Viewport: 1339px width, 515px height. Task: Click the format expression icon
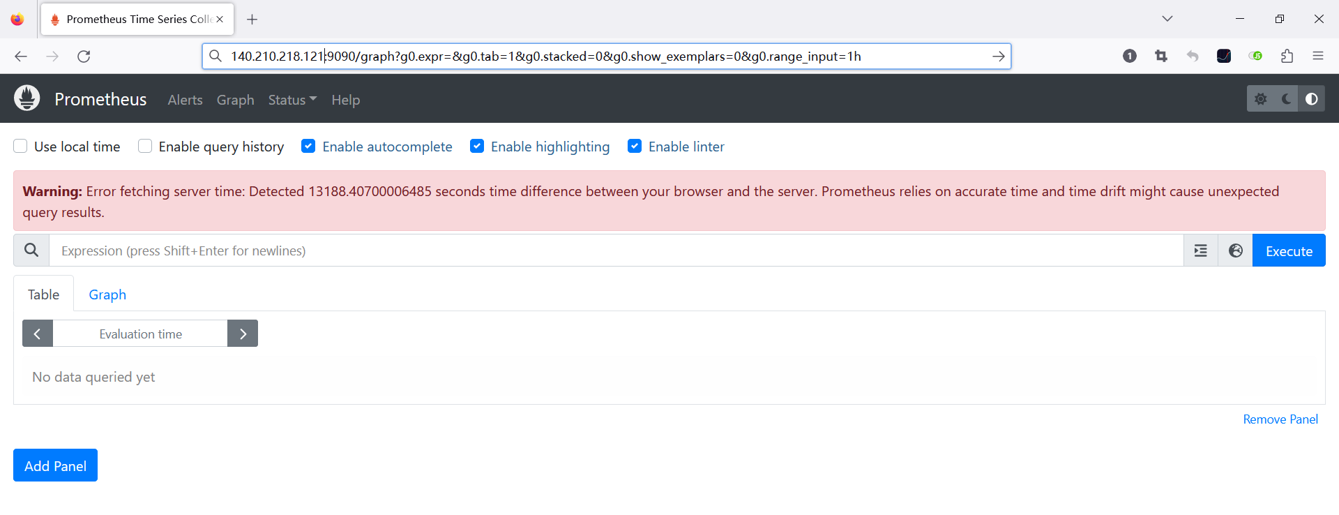[1200, 251]
